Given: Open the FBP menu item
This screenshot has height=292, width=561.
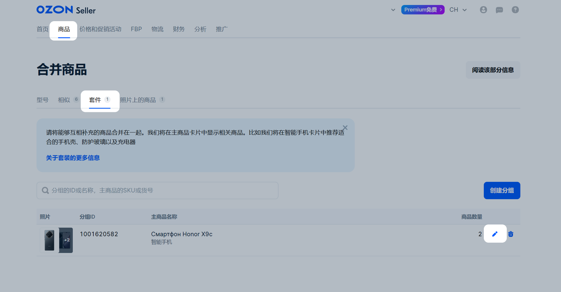Looking at the screenshot, I should tap(136, 29).
